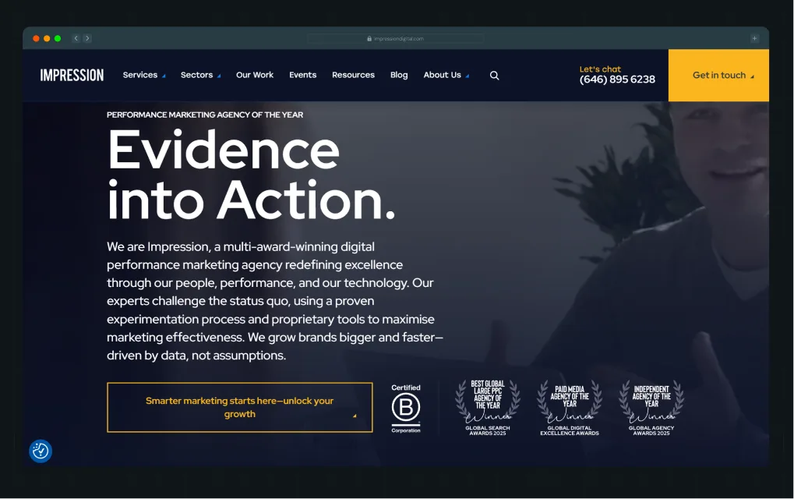Open the Resources menu item
The image size is (794, 499).
coord(354,75)
